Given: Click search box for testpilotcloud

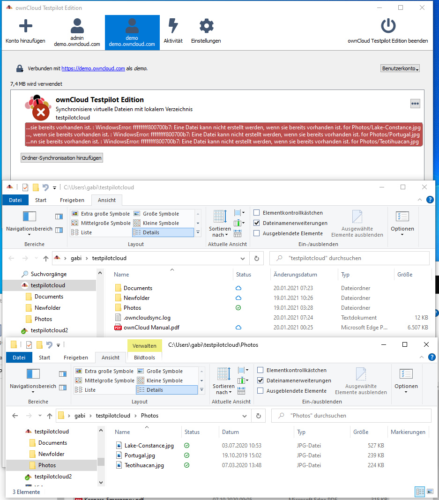Looking at the screenshot, I should click(x=350, y=258).
